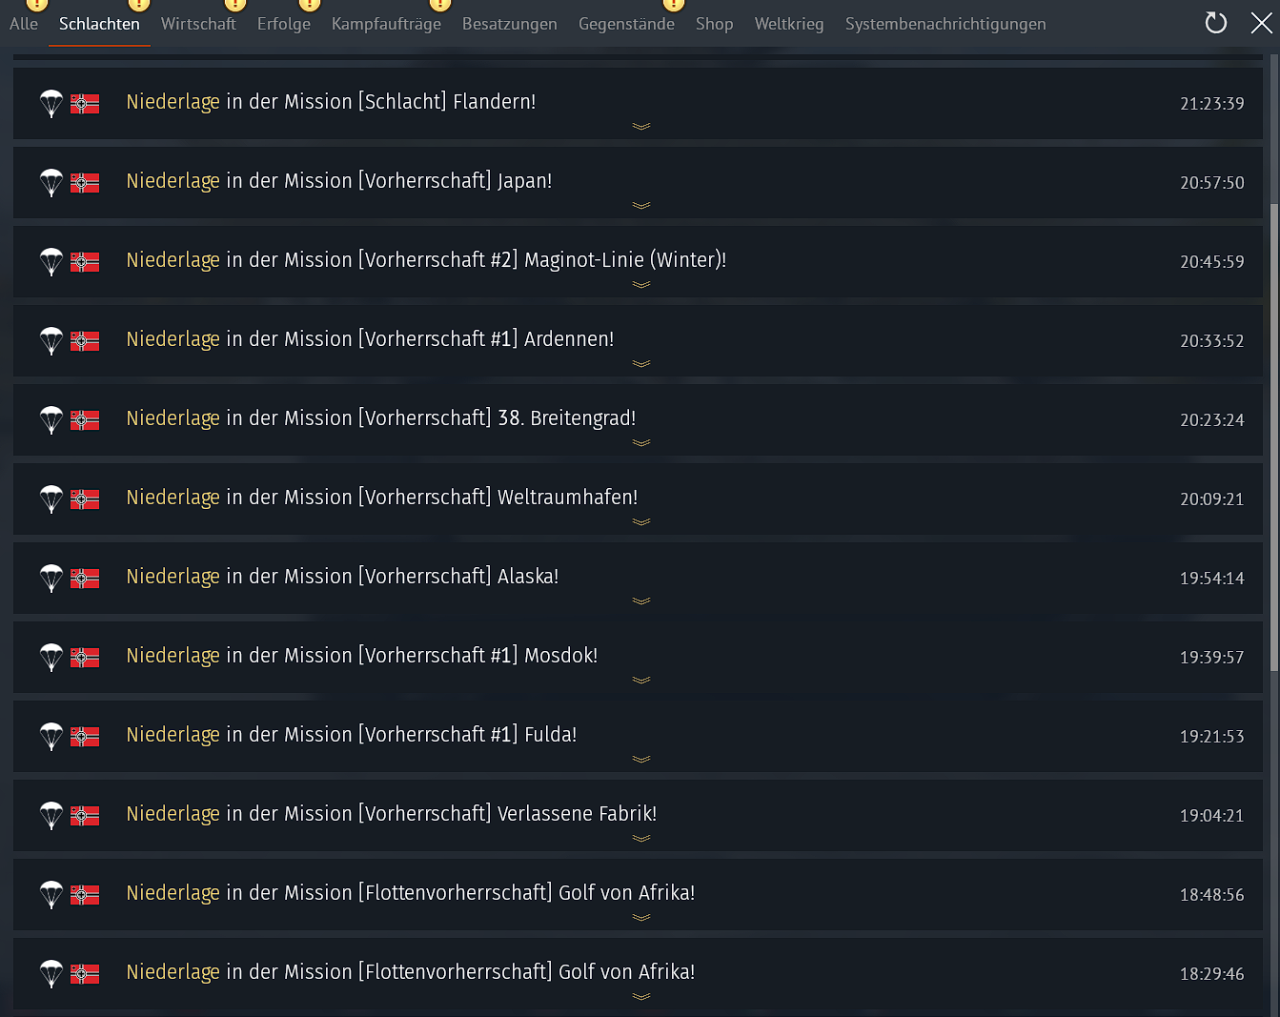The height and width of the screenshot is (1017, 1280).
Task: Expand the Ardennen battle entry details
Action: pos(641,363)
